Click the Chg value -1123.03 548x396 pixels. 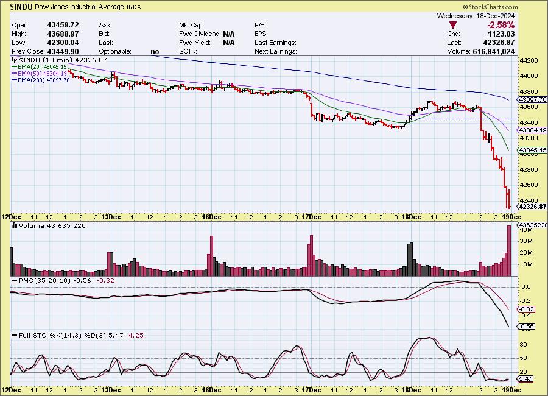coord(499,34)
